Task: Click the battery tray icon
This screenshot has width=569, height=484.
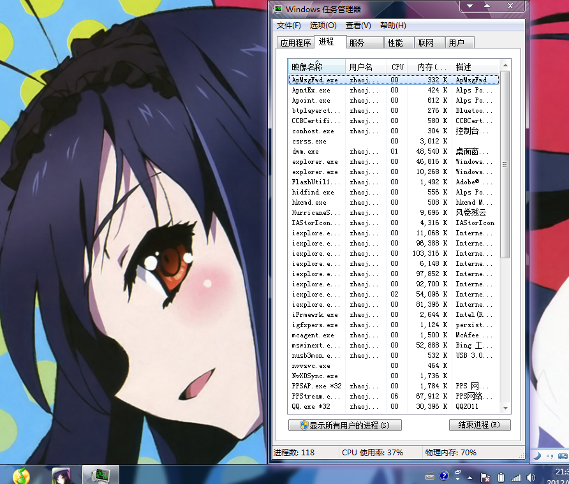Action: pyautogui.click(x=501, y=478)
